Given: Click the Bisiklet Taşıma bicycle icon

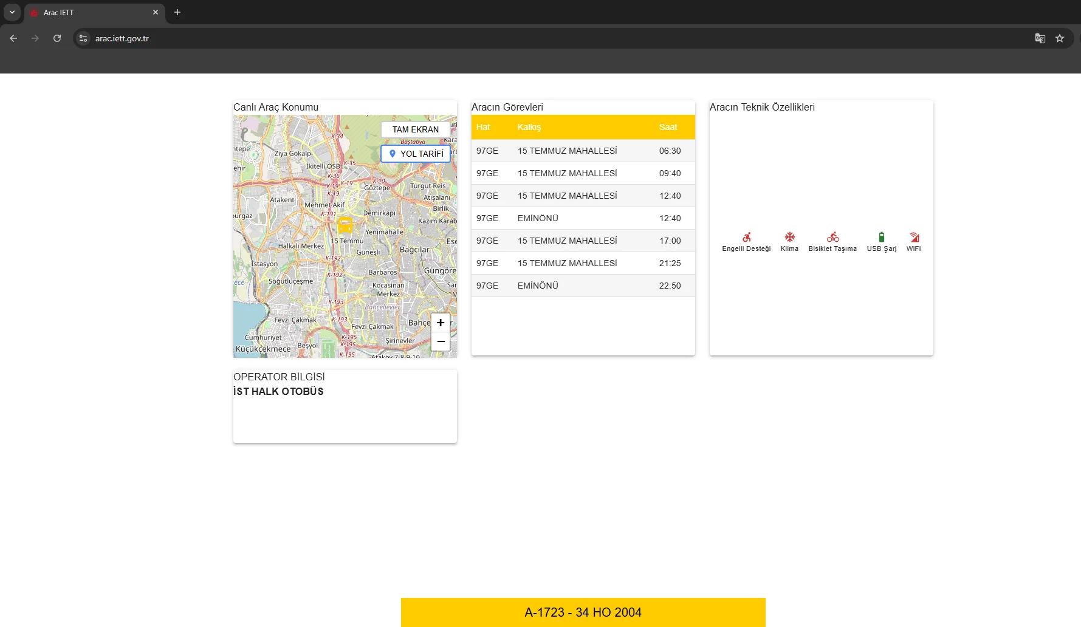Looking at the screenshot, I should click(832, 237).
